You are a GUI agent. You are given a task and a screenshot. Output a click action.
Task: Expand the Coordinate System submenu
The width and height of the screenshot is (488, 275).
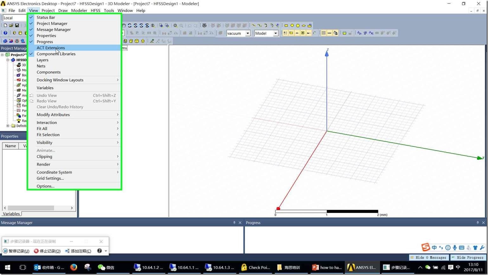point(74,172)
